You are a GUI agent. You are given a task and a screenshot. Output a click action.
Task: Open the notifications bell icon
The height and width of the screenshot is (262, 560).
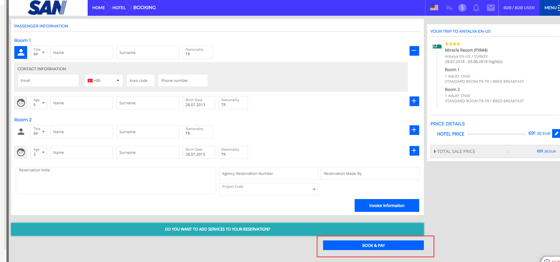tap(476, 8)
